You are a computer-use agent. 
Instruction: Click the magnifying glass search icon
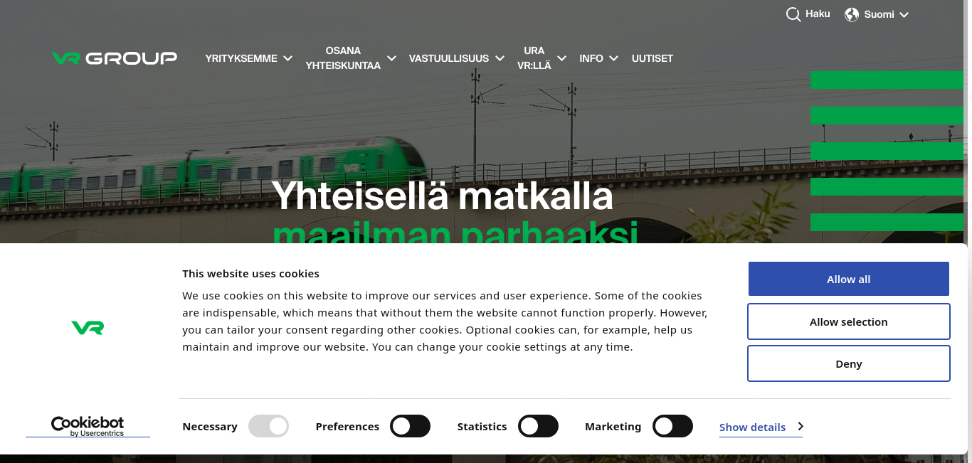(x=793, y=14)
